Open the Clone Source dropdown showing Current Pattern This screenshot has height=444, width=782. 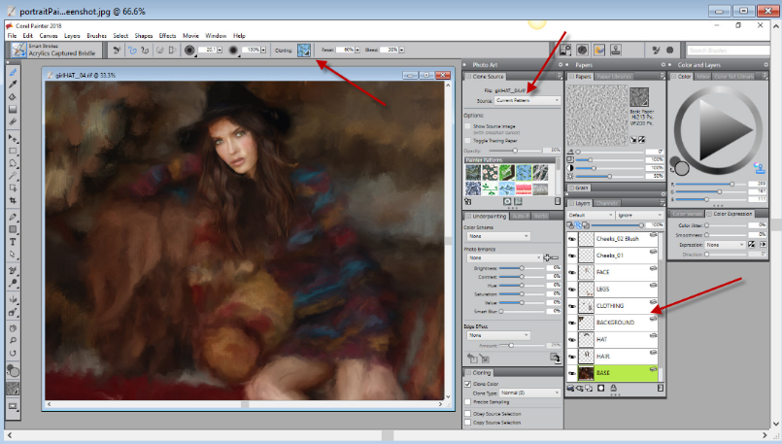click(527, 100)
